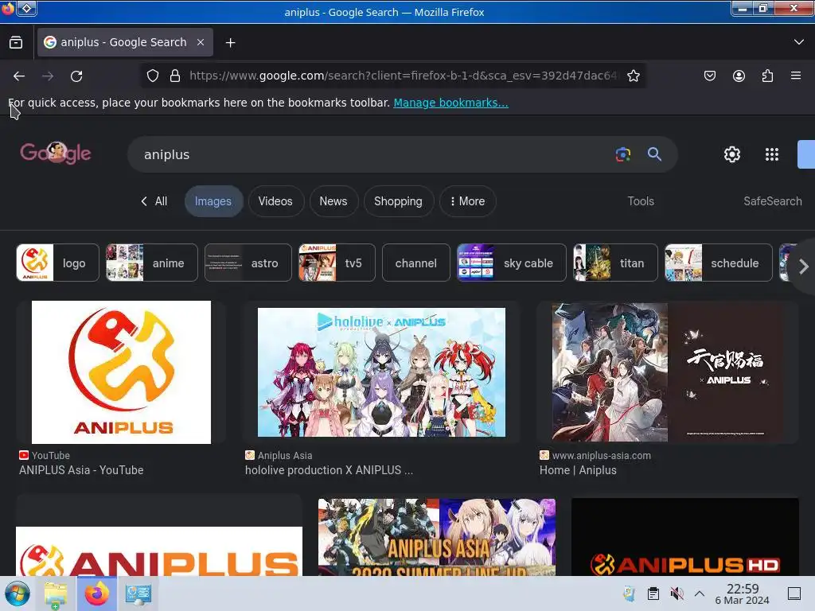Open the ANIPLUS logo image result

pos(121,372)
